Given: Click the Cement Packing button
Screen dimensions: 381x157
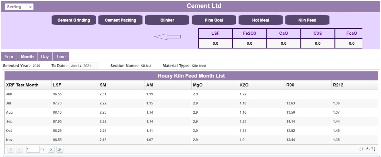Looking at the screenshot, I should 120,20.
